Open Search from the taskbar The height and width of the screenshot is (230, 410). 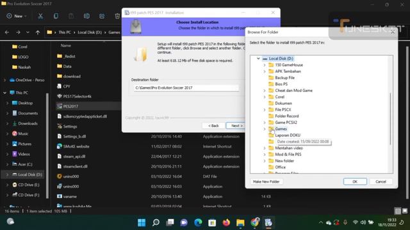point(156,222)
